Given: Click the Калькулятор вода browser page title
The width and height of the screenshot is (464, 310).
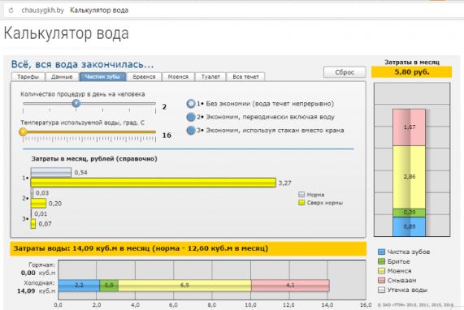Looking at the screenshot, I should point(99,11).
